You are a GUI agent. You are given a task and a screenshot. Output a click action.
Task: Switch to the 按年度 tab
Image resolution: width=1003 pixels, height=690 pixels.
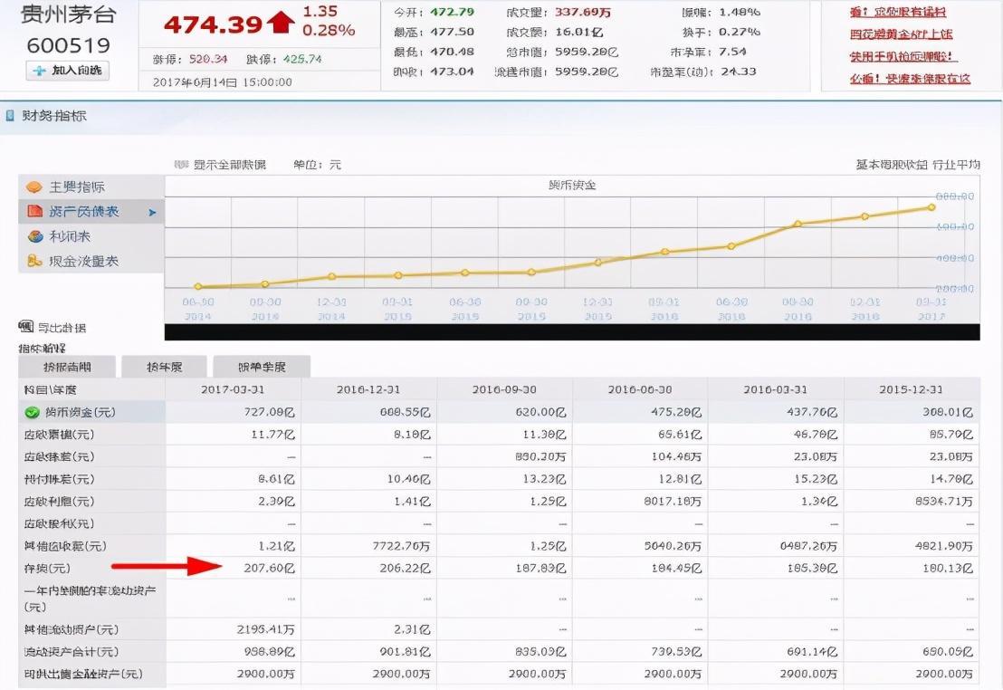pos(164,367)
